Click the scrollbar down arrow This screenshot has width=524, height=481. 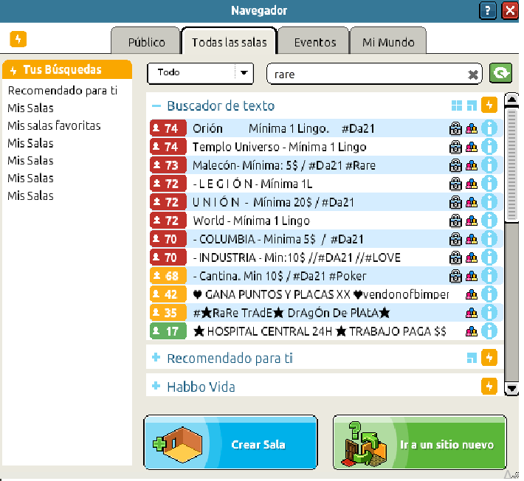511,389
